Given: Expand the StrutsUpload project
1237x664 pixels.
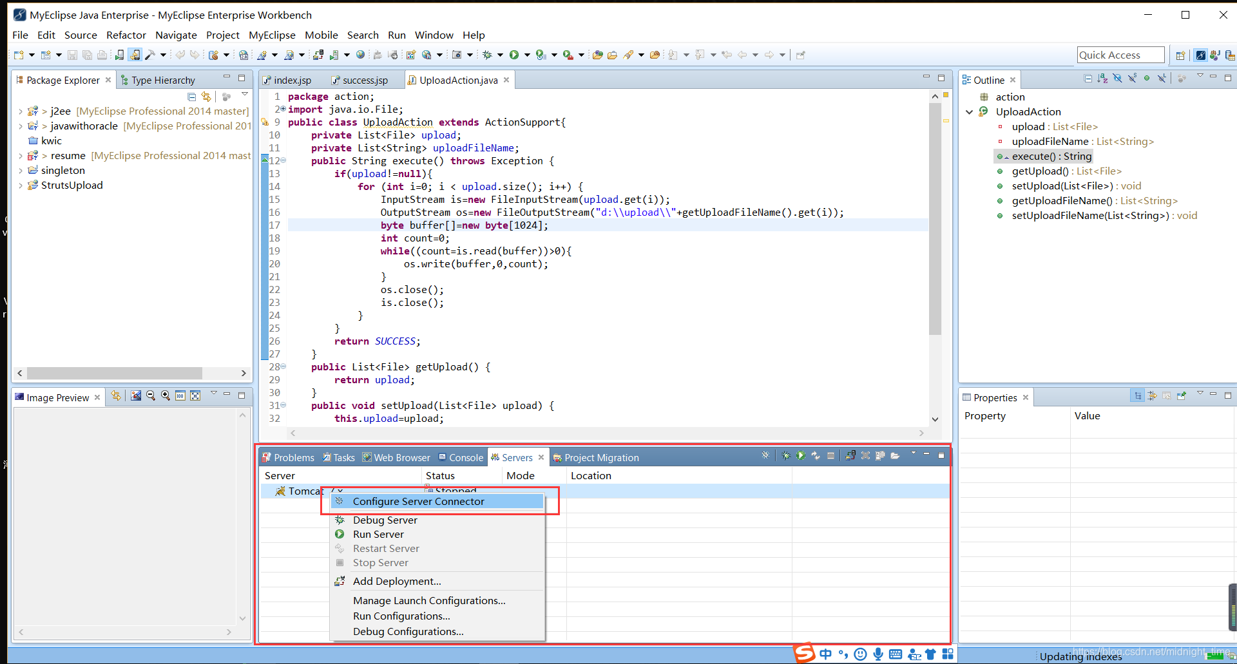Looking at the screenshot, I should point(21,185).
